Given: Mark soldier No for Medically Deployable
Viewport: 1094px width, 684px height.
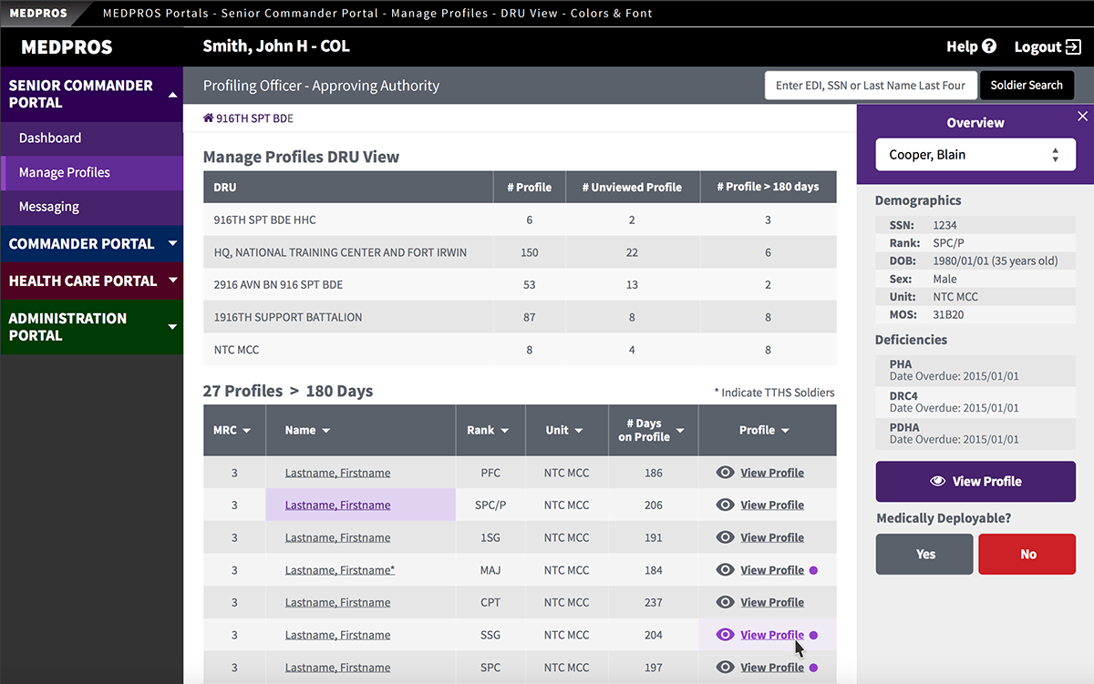Looking at the screenshot, I should coord(1027,553).
